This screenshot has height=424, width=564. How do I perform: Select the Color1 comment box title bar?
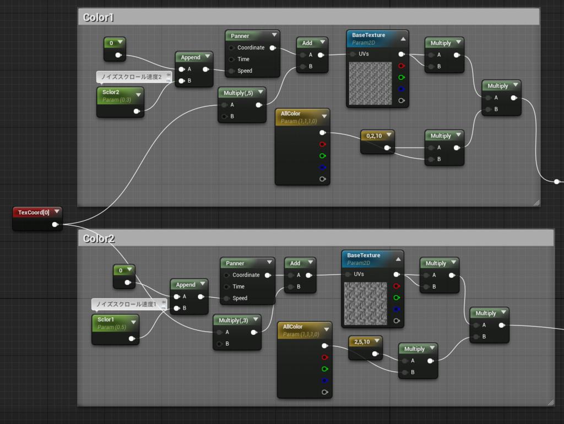tap(309, 17)
